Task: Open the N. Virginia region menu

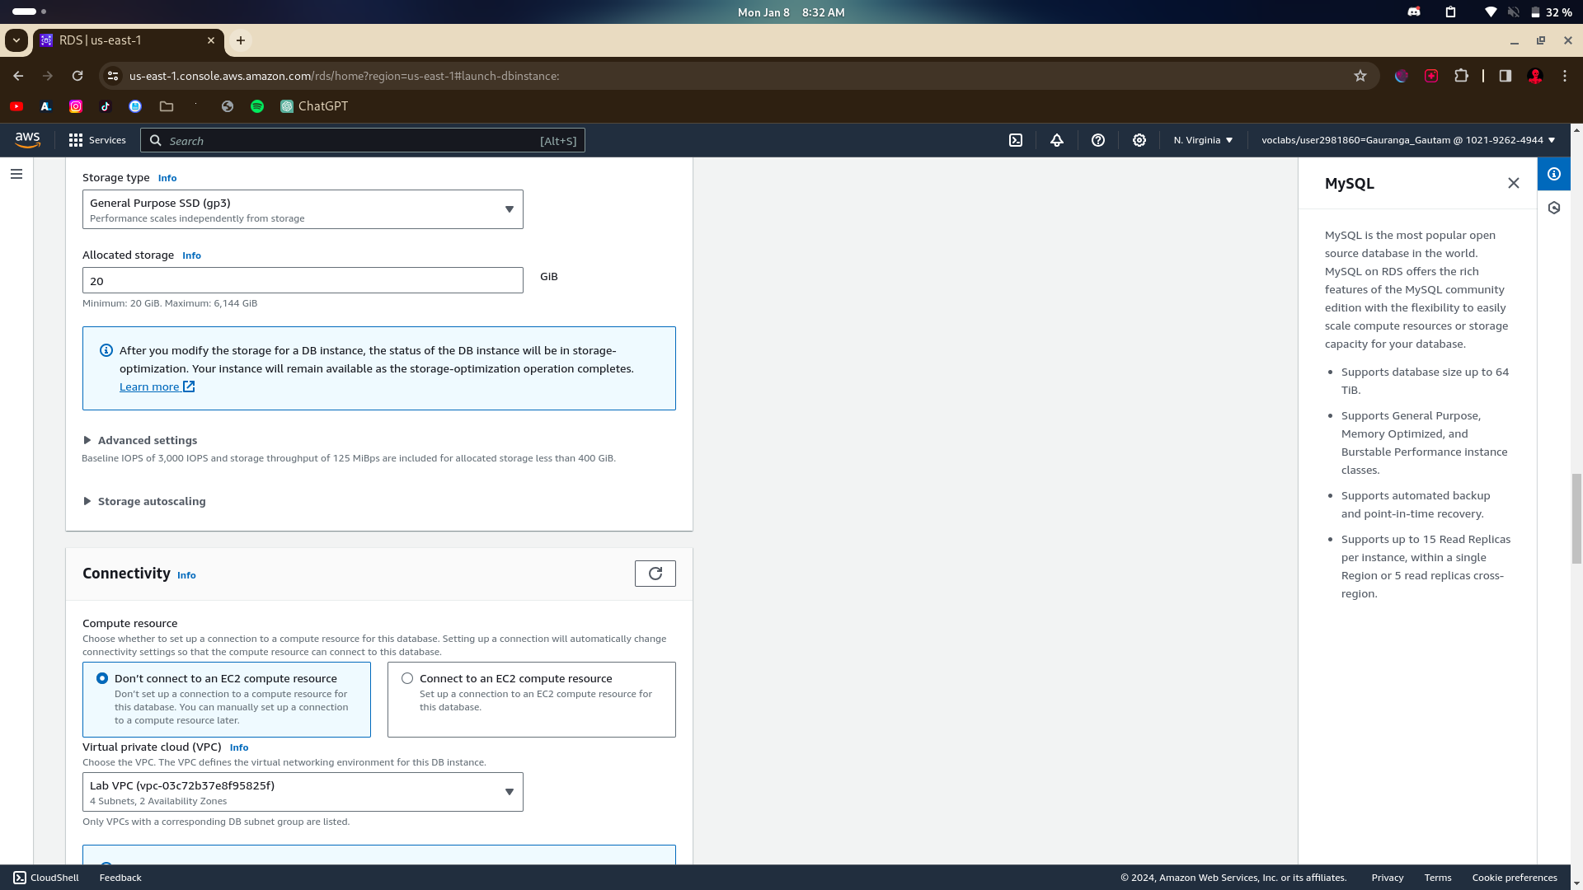Action: click(1203, 140)
